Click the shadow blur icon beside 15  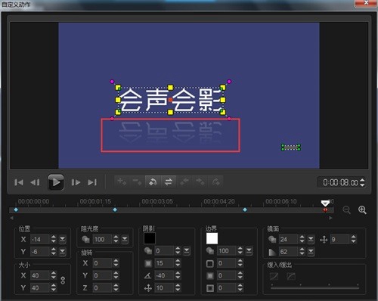pos(148,263)
